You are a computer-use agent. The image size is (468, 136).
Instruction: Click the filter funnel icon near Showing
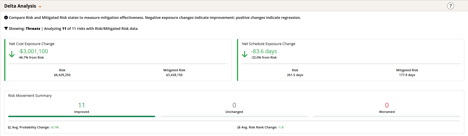coord(6,28)
